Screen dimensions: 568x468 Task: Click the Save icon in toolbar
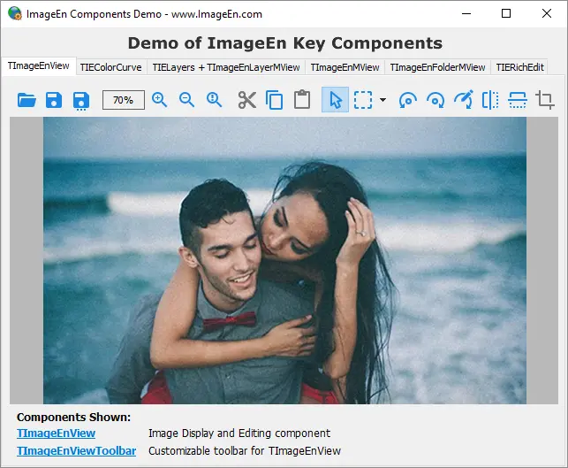(x=54, y=100)
